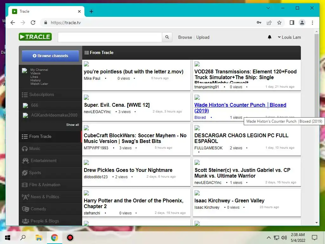The width and height of the screenshot is (325, 244).
Task: Click the browser address bar URL
Action: coord(66,23)
